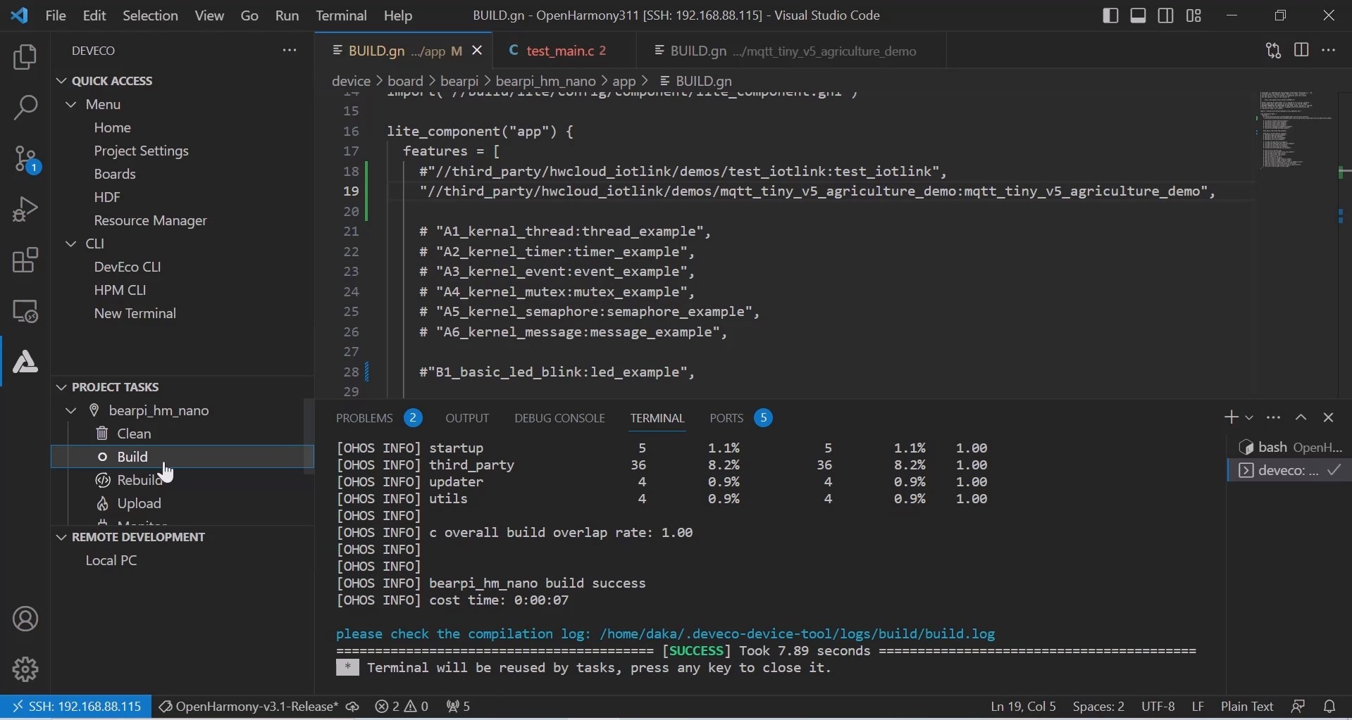
Task: Open the Terminal menu in menu bar
Action: point(341,15)
